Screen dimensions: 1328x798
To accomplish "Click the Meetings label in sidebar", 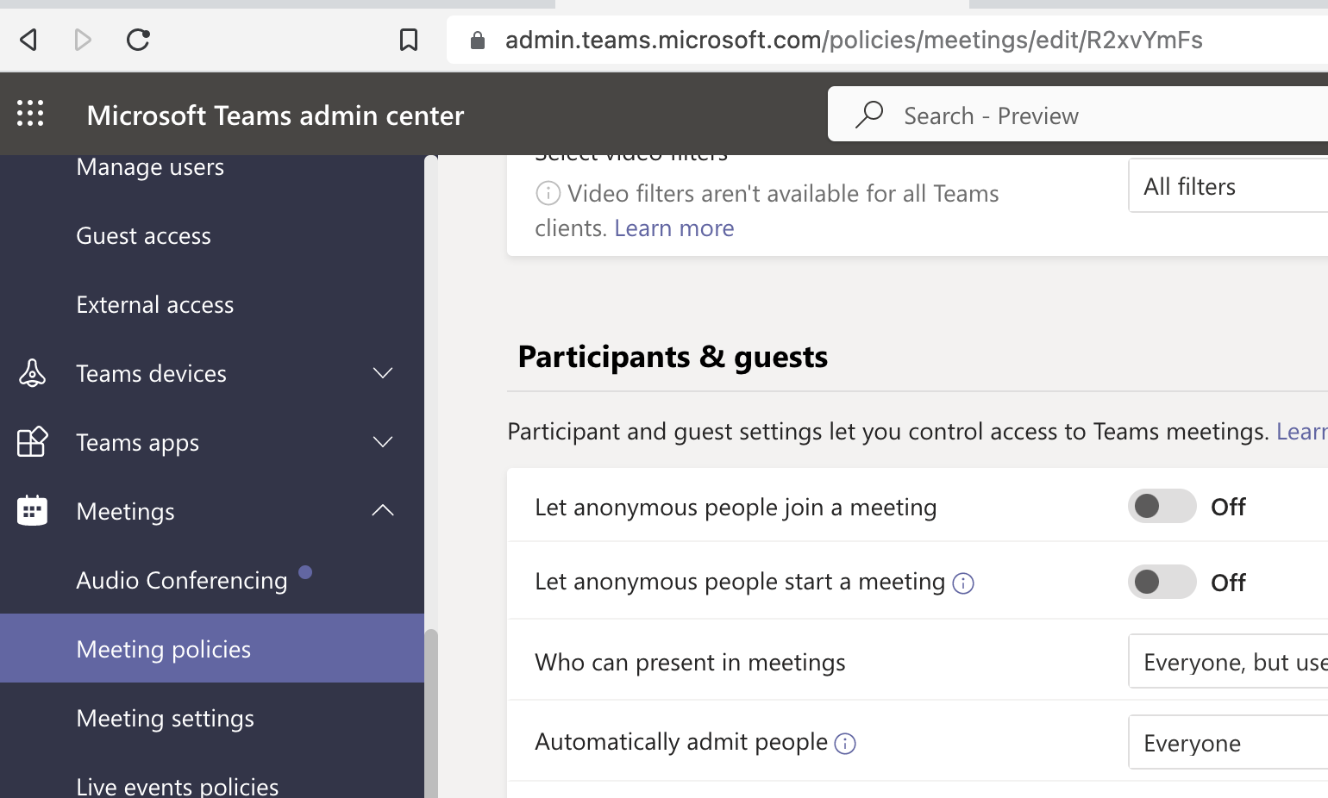I will pyautogui.click(x=125, y=512).
